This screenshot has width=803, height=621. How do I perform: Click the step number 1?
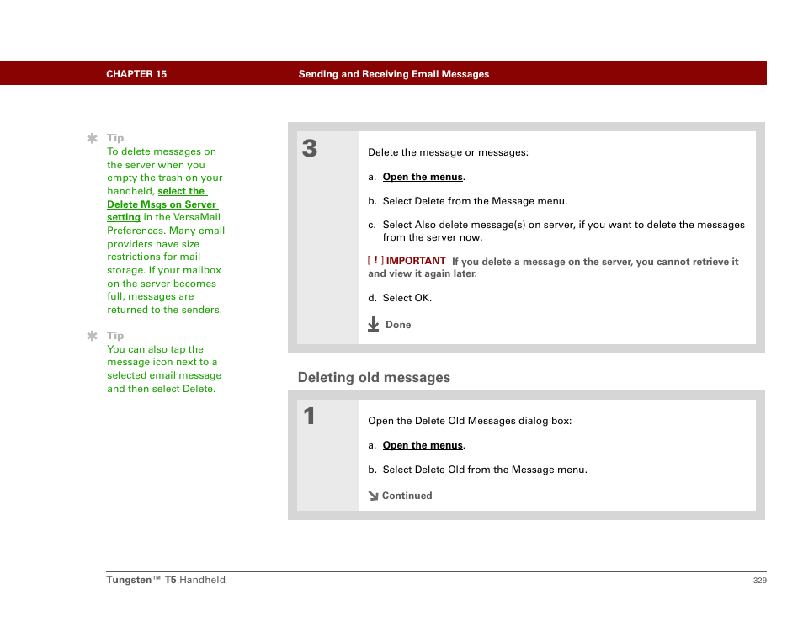[x=309, y=416]
